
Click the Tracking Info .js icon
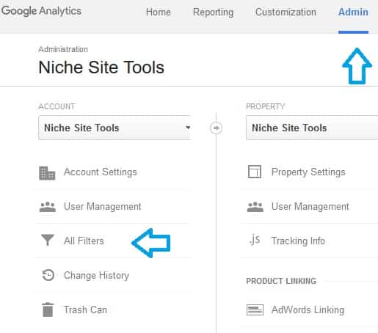255,240
